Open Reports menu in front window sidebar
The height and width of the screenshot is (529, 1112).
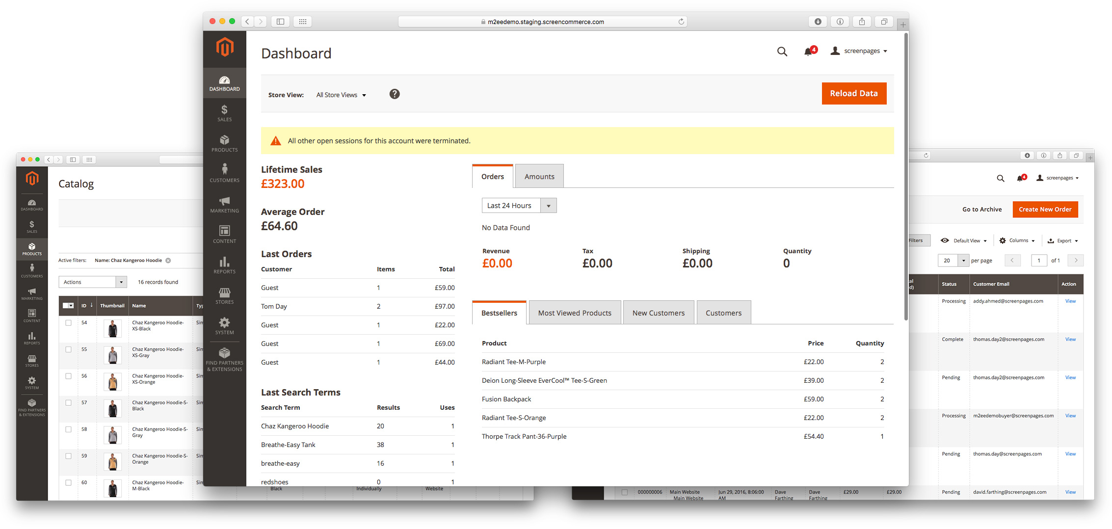[224, 265]
